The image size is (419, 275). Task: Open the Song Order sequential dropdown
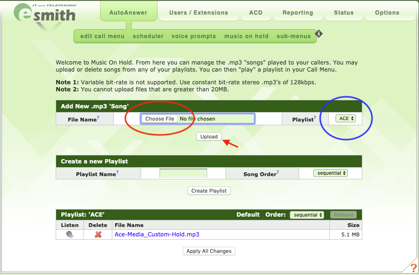click(330, 173)
